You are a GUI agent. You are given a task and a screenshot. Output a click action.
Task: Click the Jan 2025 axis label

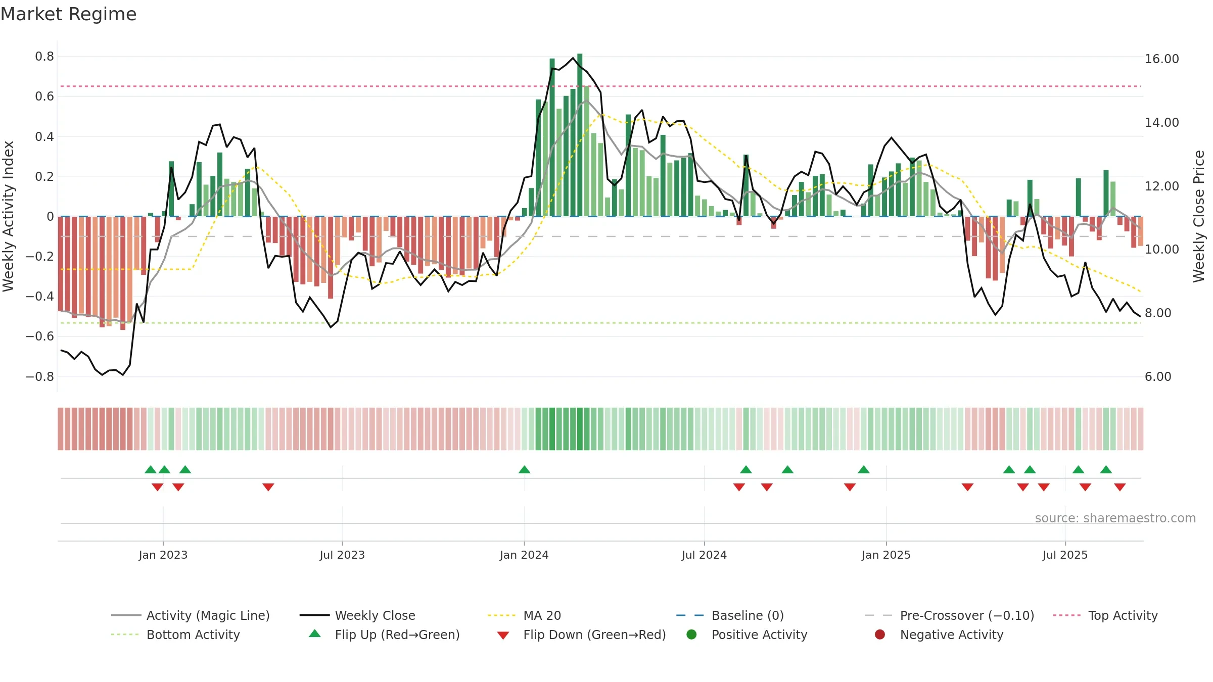(x=886, y=555)
